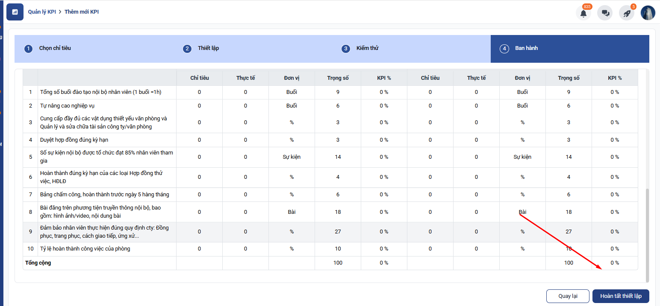
Task: Switch to the "Thiết lập" step
Action: tap(208, 48)
